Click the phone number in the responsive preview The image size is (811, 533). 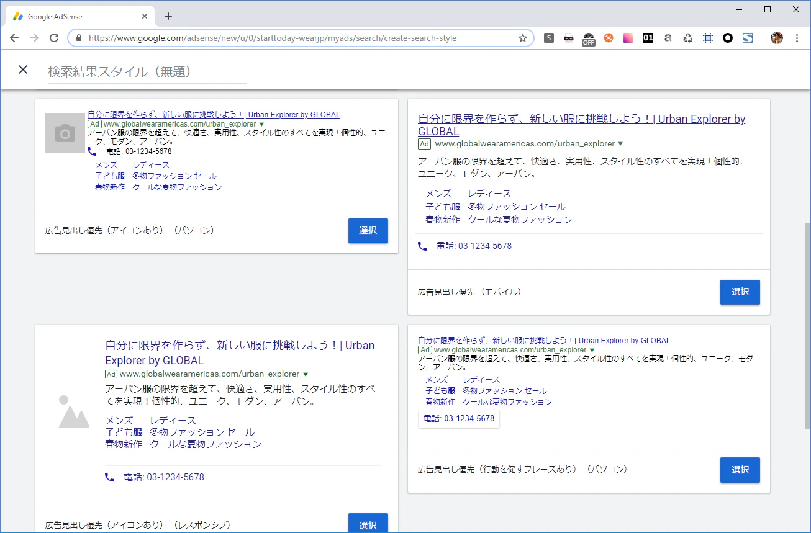click(164, 477)
